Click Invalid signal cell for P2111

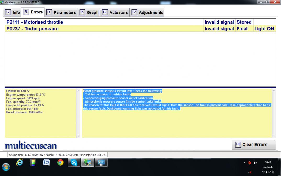(x=219, y=22)
